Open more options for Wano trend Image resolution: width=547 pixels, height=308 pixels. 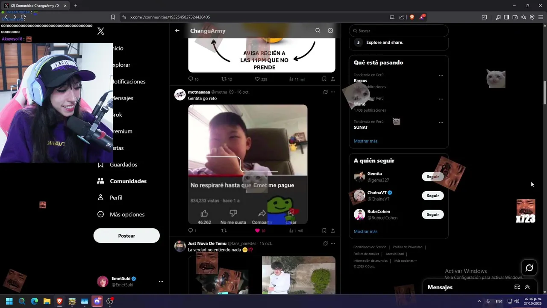click(x=441, y=99)
